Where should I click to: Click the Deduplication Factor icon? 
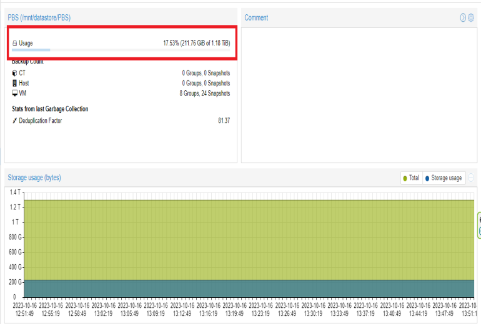tap(15, 120)
